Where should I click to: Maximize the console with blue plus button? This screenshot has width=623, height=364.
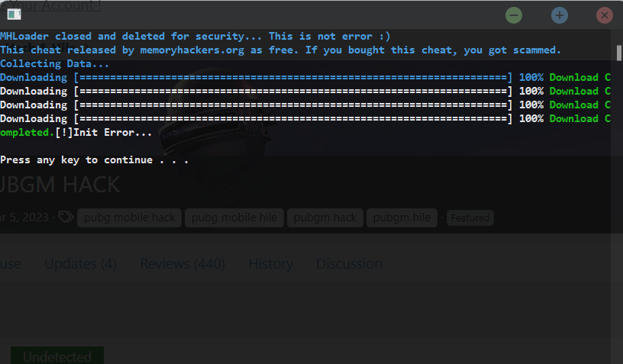[559, 15]
